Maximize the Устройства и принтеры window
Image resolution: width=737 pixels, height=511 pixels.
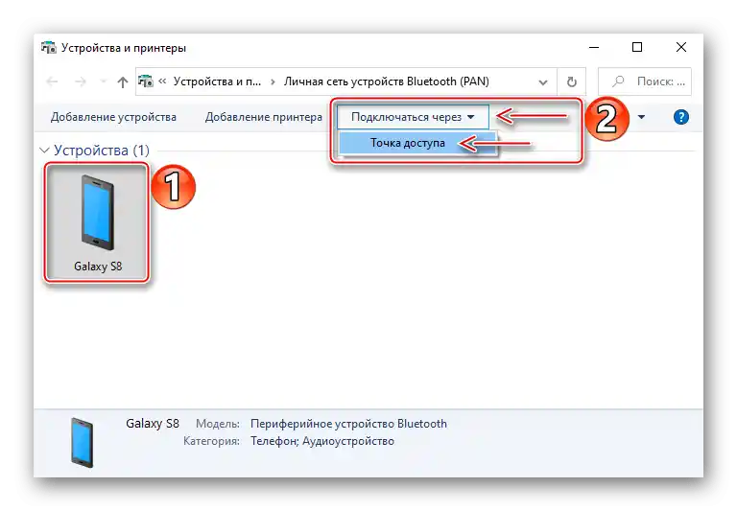(637, 47)
